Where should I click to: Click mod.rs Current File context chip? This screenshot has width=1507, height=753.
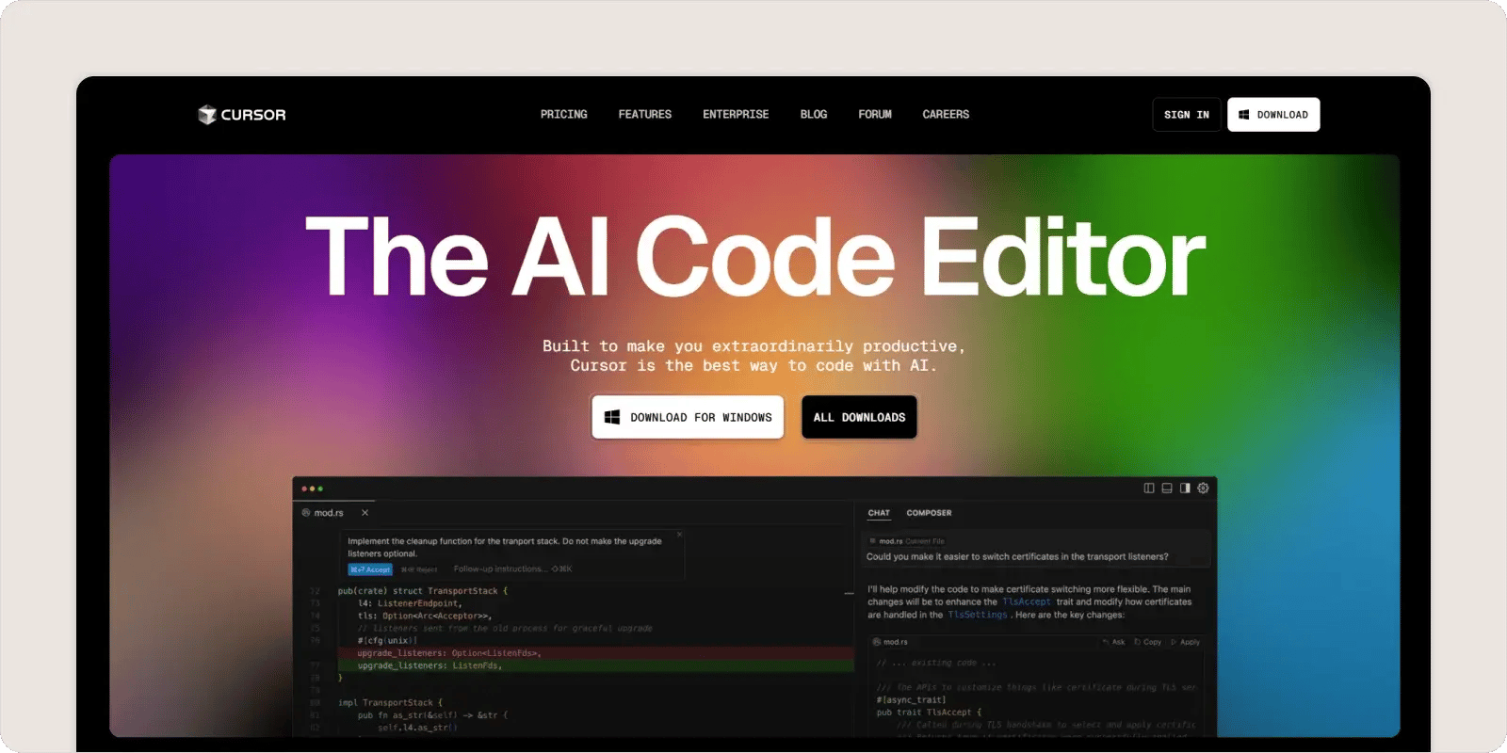[x=907, y=541]
